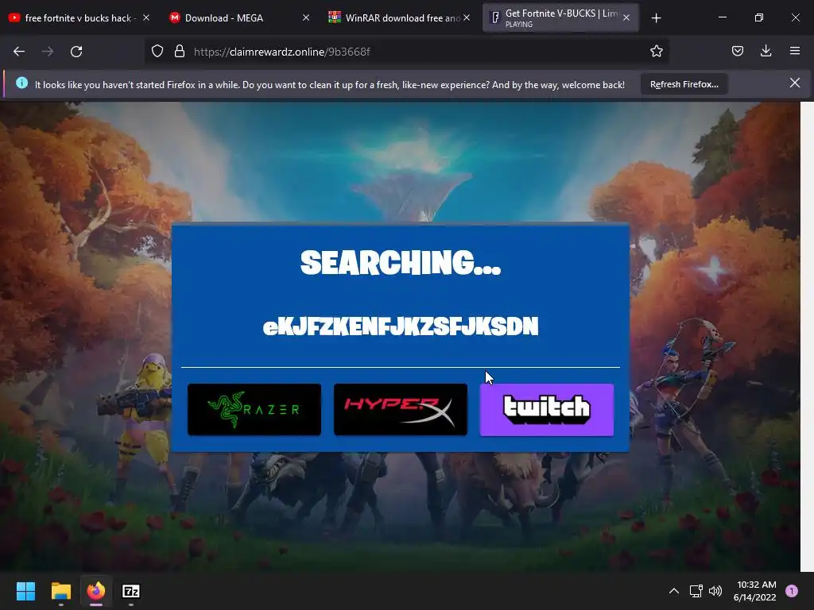The height and width of the screenshot is (610, 814).
Task: Click the Razer logo banner
Action: tap(254, 409)
